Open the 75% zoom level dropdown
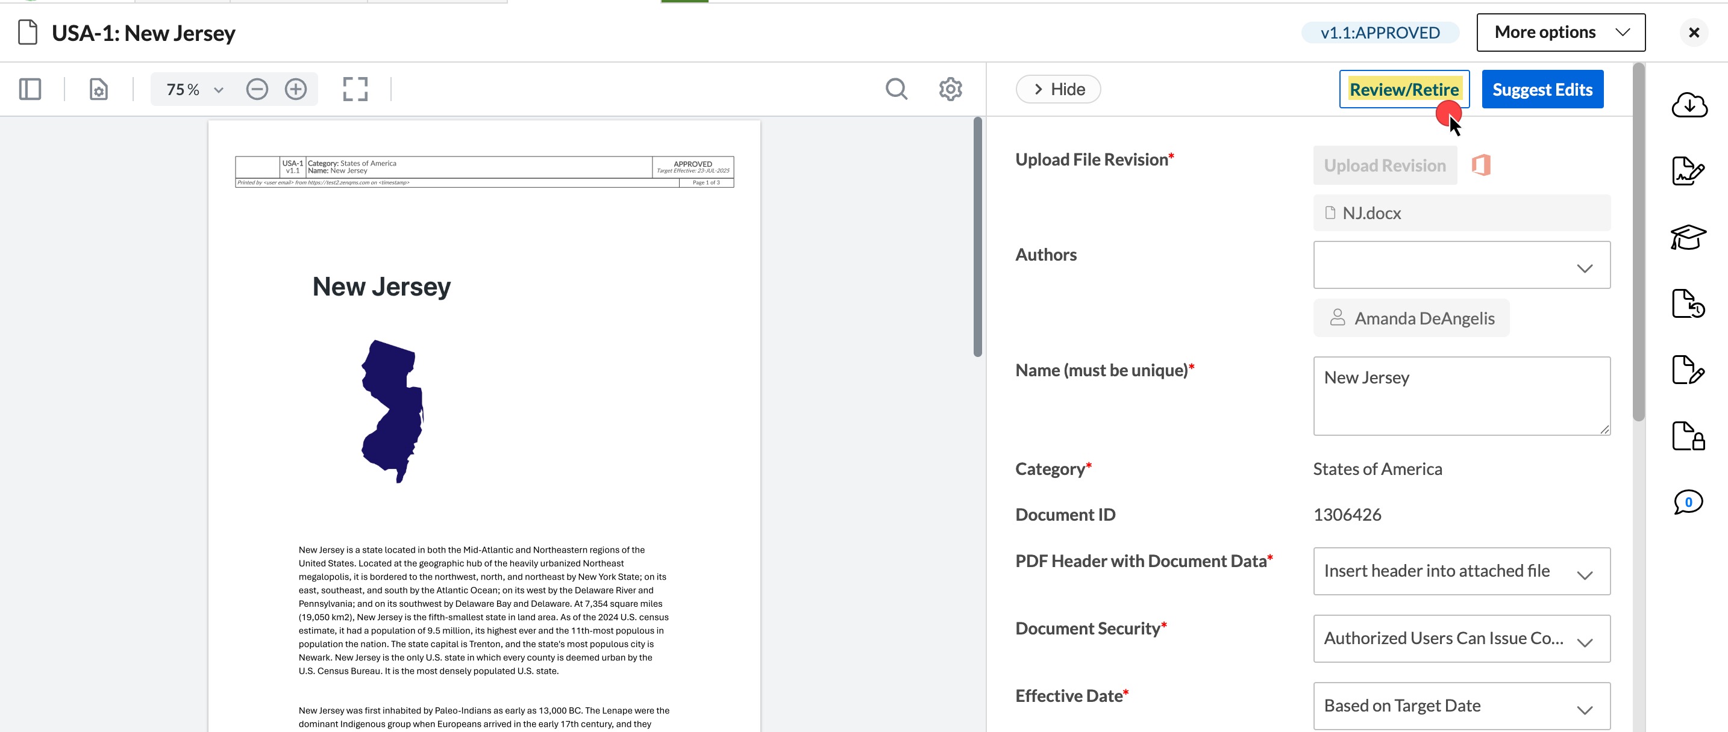 [x=194, y=89]
